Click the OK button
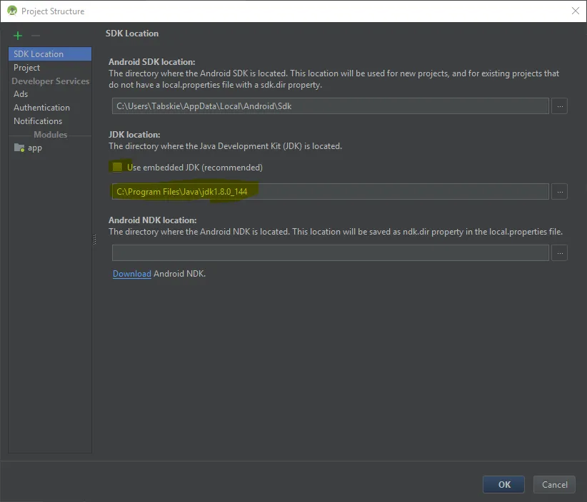Image resolution: width=587 pixels, height=502 pixels. [x=504, y=485]
